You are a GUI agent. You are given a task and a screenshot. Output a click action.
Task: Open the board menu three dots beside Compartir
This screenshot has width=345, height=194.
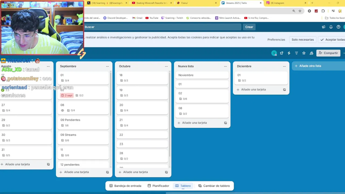pyautogui.click(x=344, y=53)
